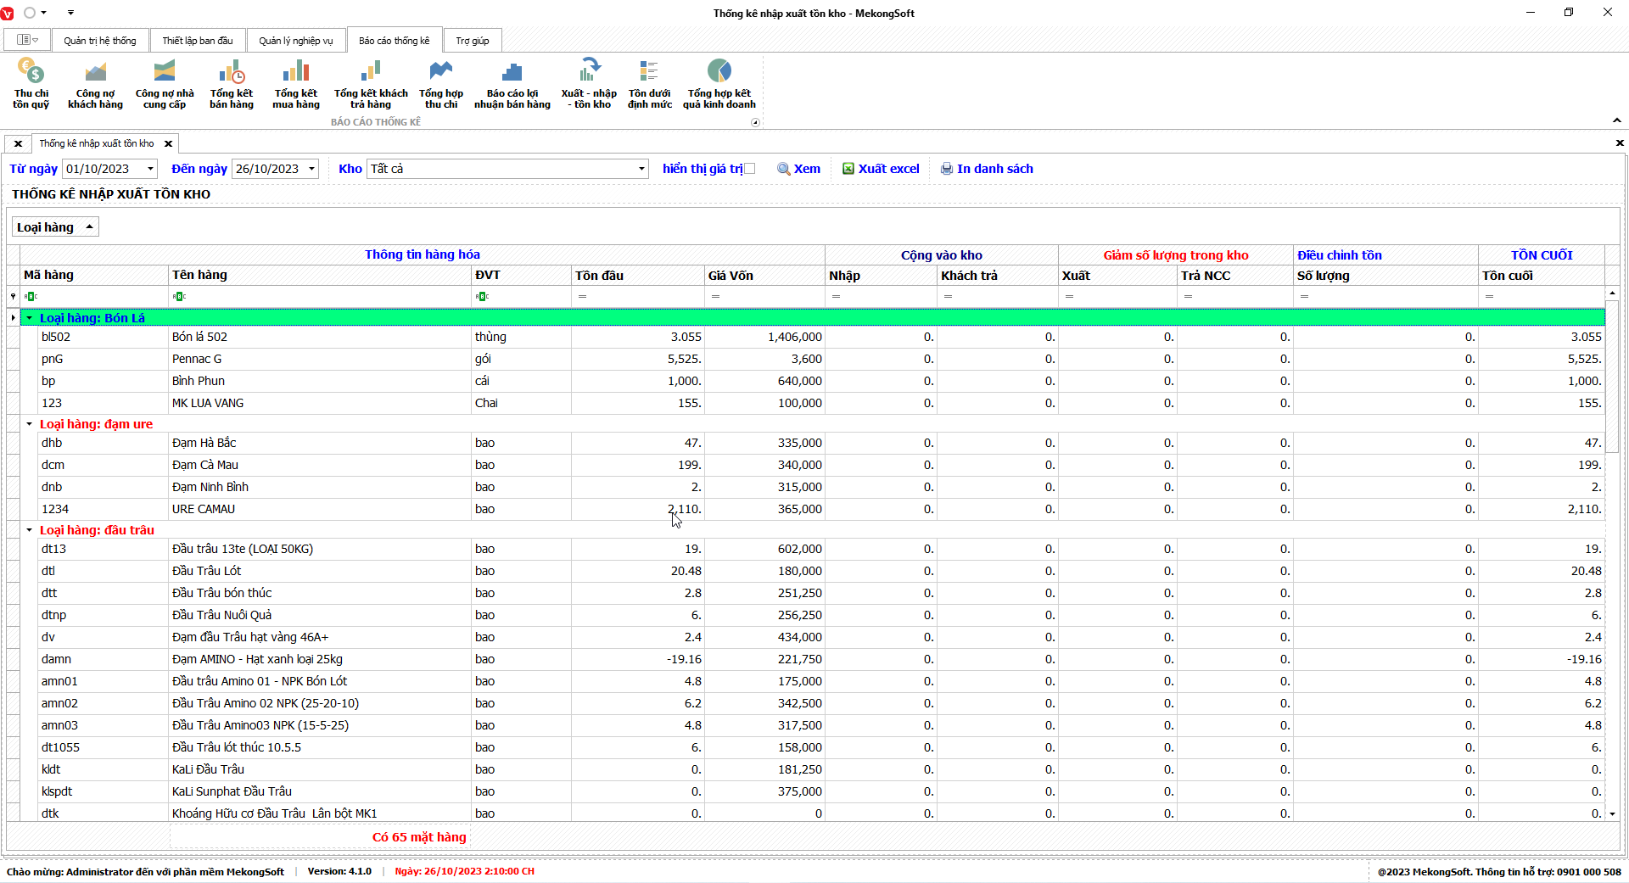1629x883 pixels.
Task: Open Tổng kết mua hàng report
Action: 296,83
